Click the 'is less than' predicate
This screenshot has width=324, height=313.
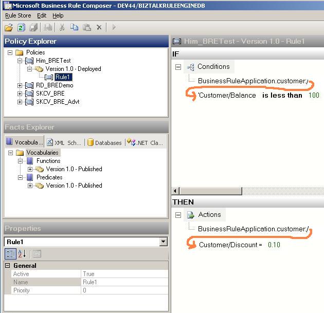coord(282,96)
